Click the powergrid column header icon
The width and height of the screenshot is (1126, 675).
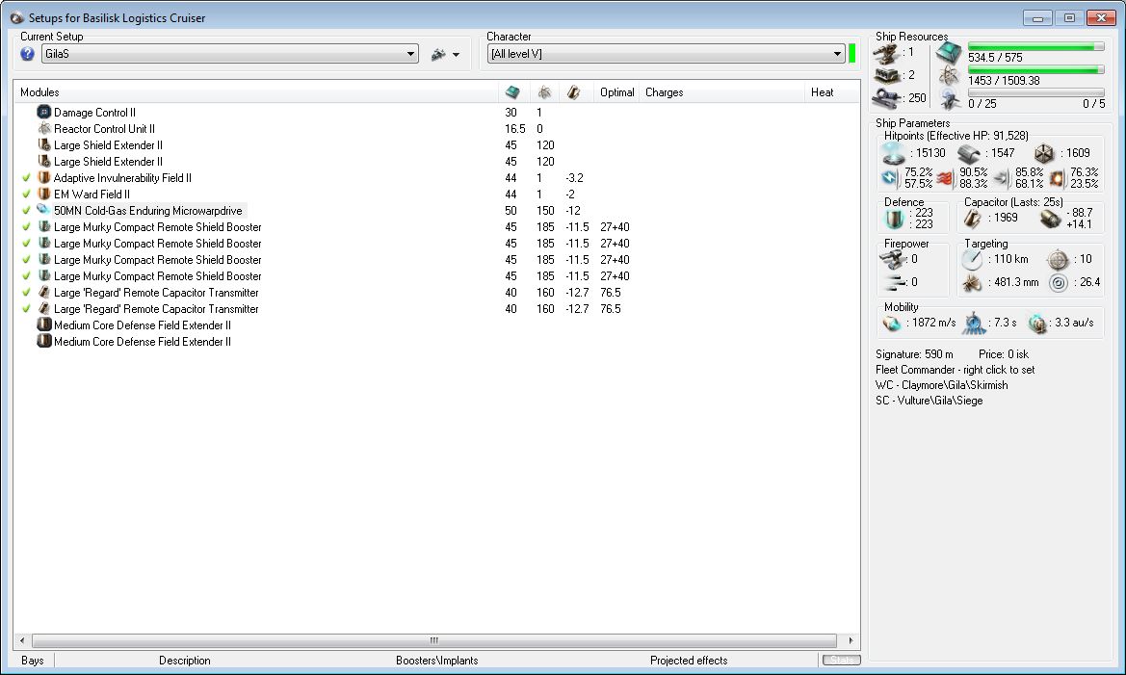pos(544,91)
